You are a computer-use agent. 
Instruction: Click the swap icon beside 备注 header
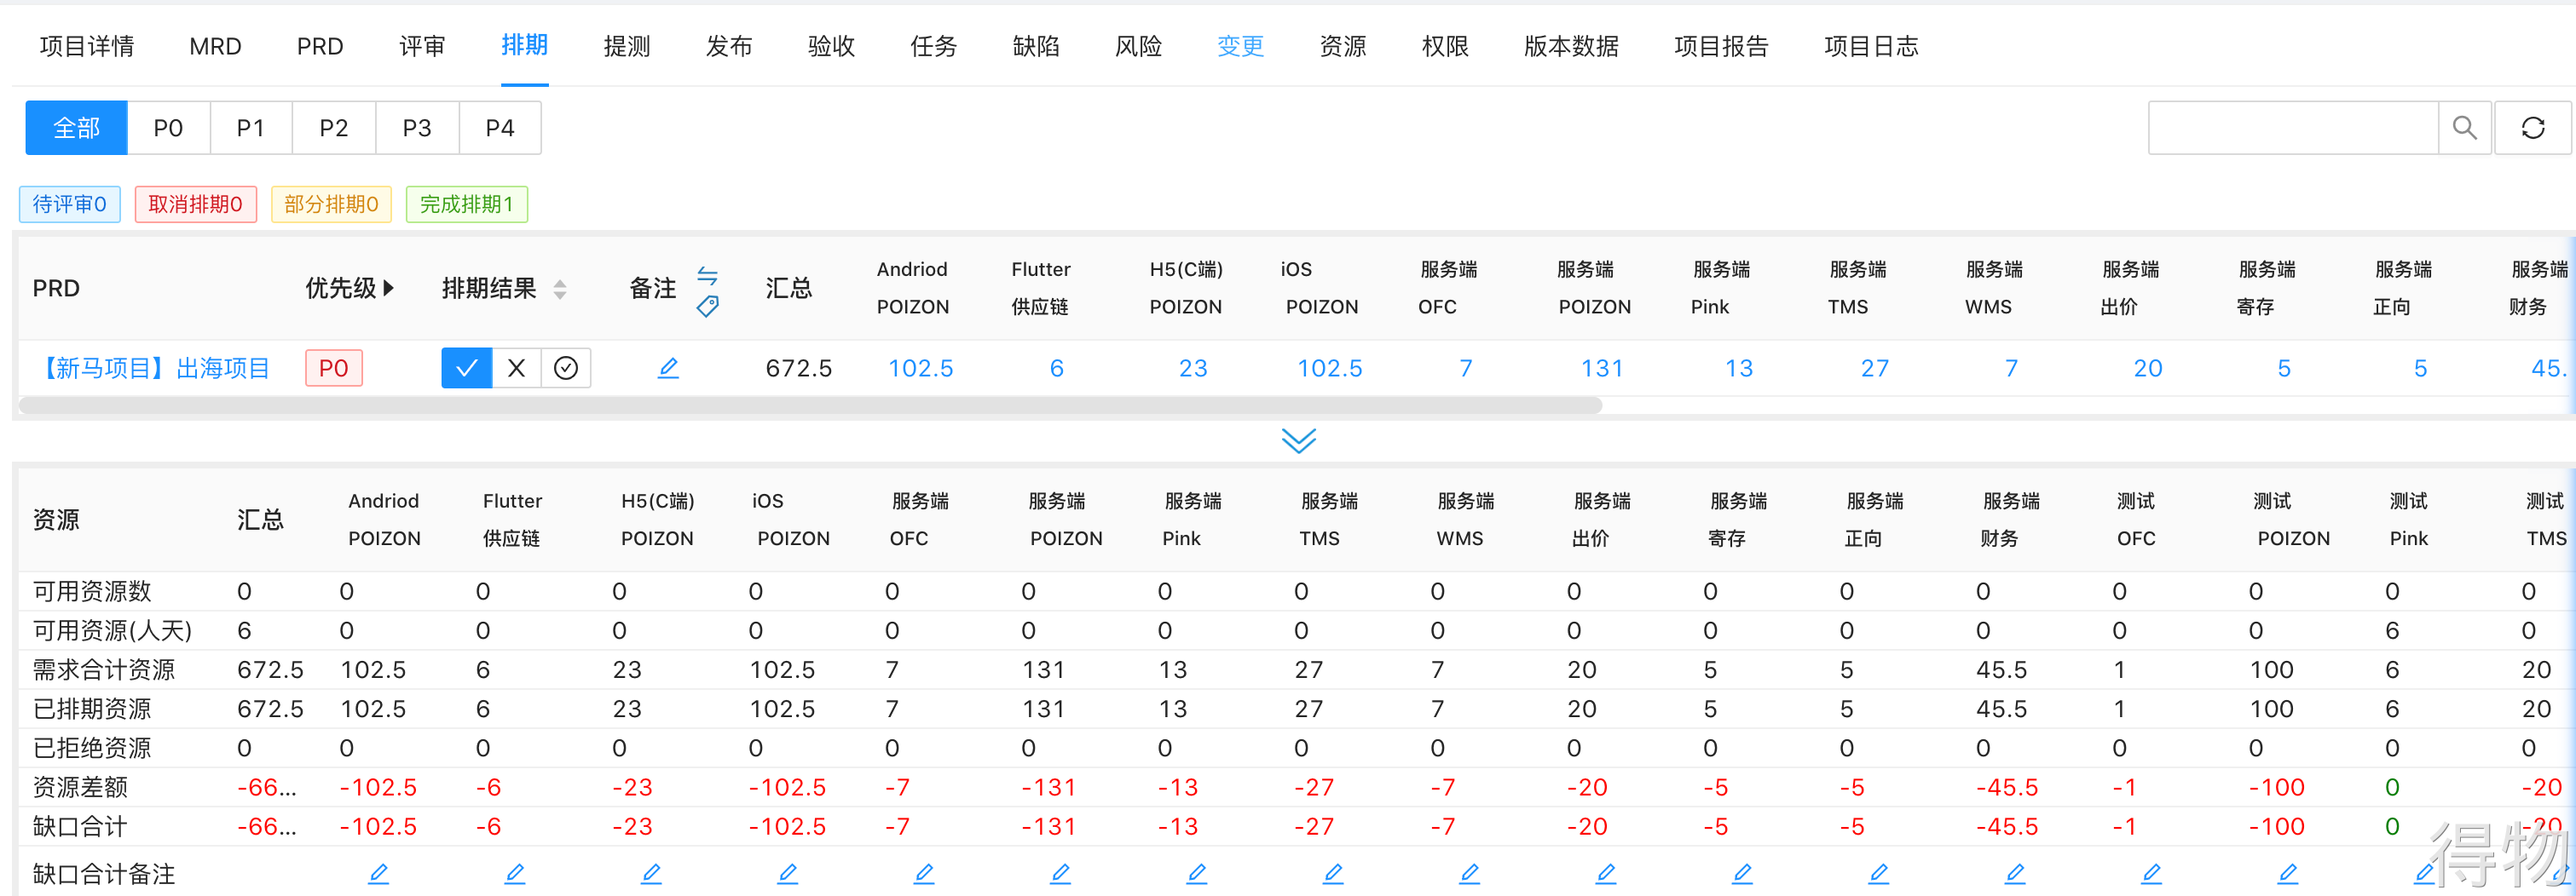[707, 275]
